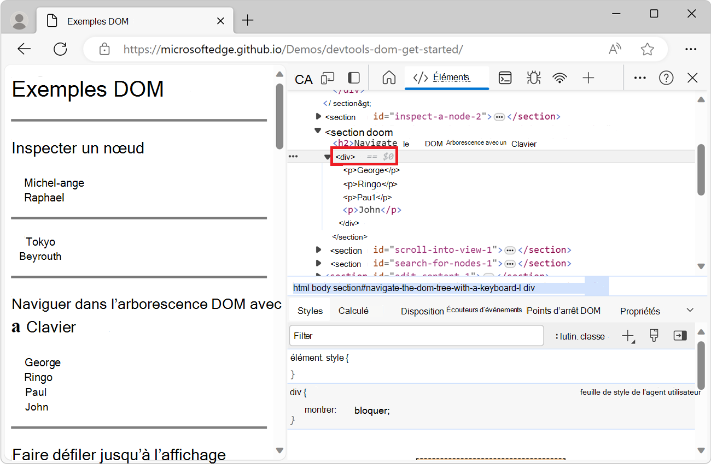Screen dimensions: 711x464
Task: Click the browser profile avatar icon
Action: pyautogui.click(x=20, y=21)
